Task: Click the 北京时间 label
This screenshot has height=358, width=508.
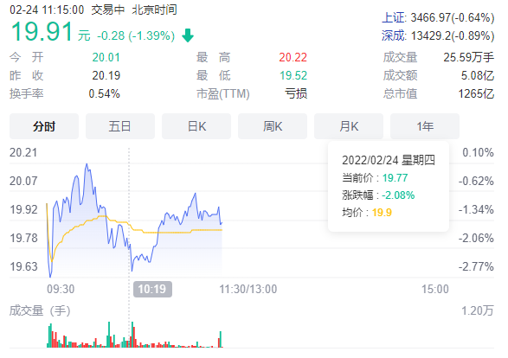Action: [154, 10]
